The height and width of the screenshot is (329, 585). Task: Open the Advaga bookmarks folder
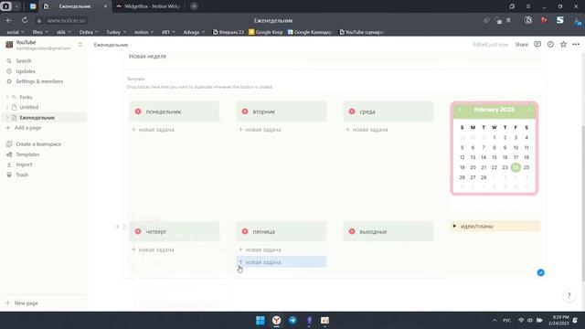[x=194, y=32]
